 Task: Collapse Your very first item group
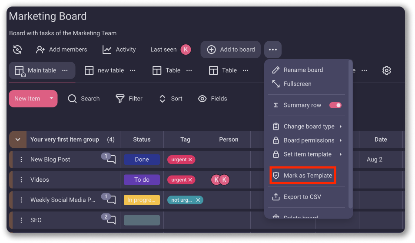(18, 140)
